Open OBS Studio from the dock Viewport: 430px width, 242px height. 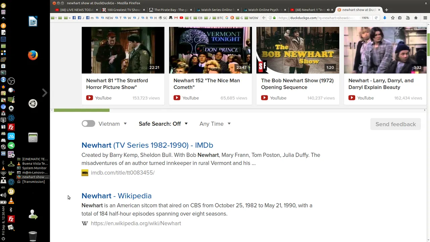click(11, 81)
